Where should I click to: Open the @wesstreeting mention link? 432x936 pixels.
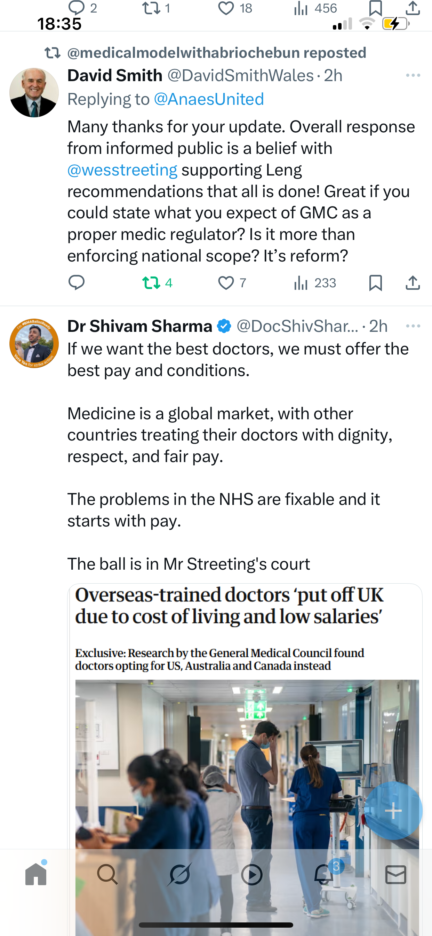(x=122, y=170)
